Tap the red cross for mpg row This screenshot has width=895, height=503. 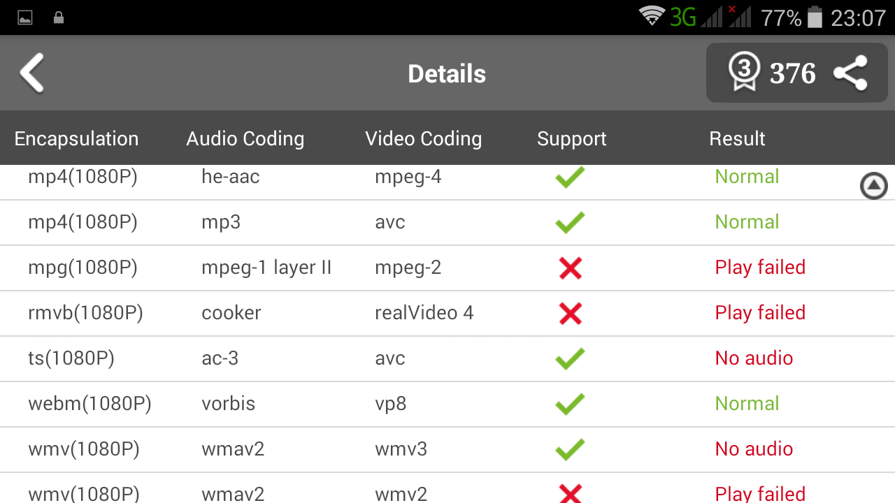(570, 268)
